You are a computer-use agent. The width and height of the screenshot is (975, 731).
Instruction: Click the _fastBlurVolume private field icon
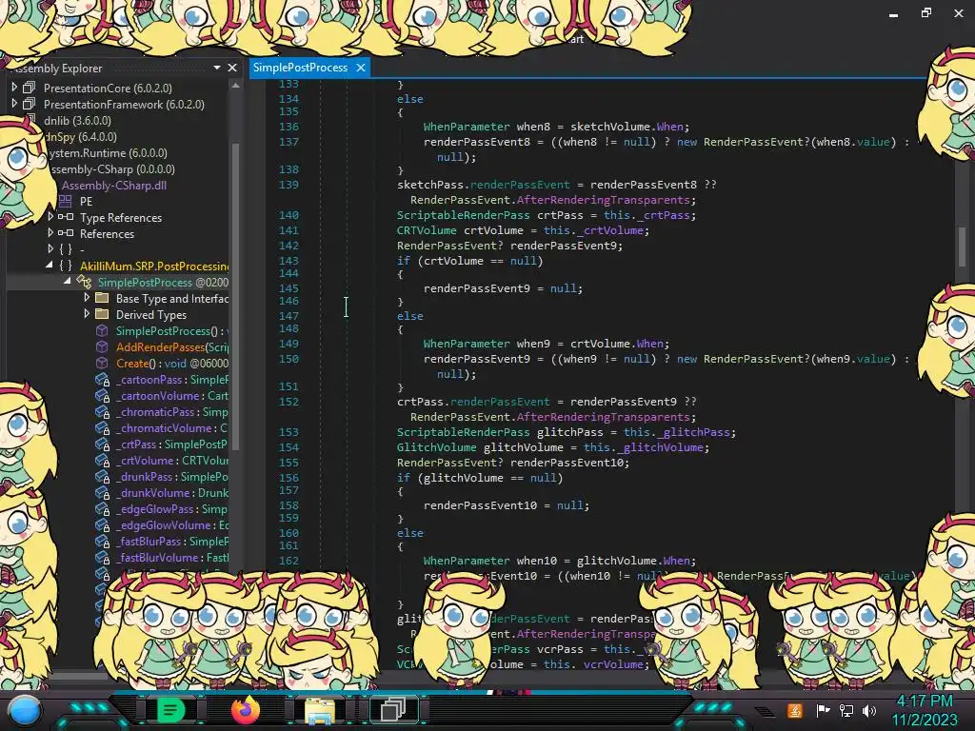[x=102, y=557]
